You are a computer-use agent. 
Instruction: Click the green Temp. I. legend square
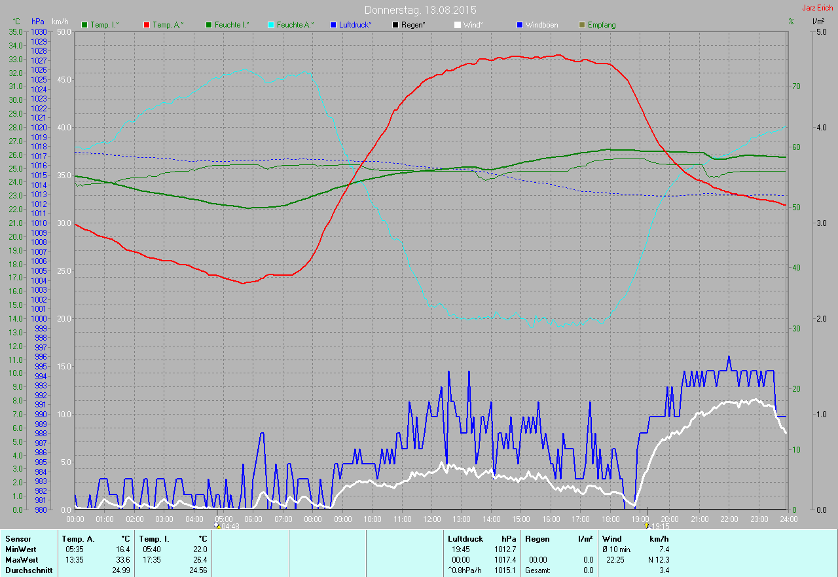click(x=84, y=25)
